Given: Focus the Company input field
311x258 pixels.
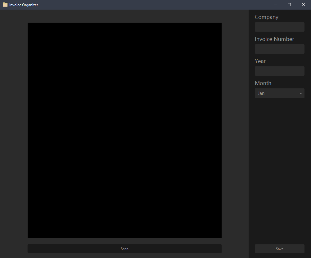Looking at the screenshot, I should [279, 27].
